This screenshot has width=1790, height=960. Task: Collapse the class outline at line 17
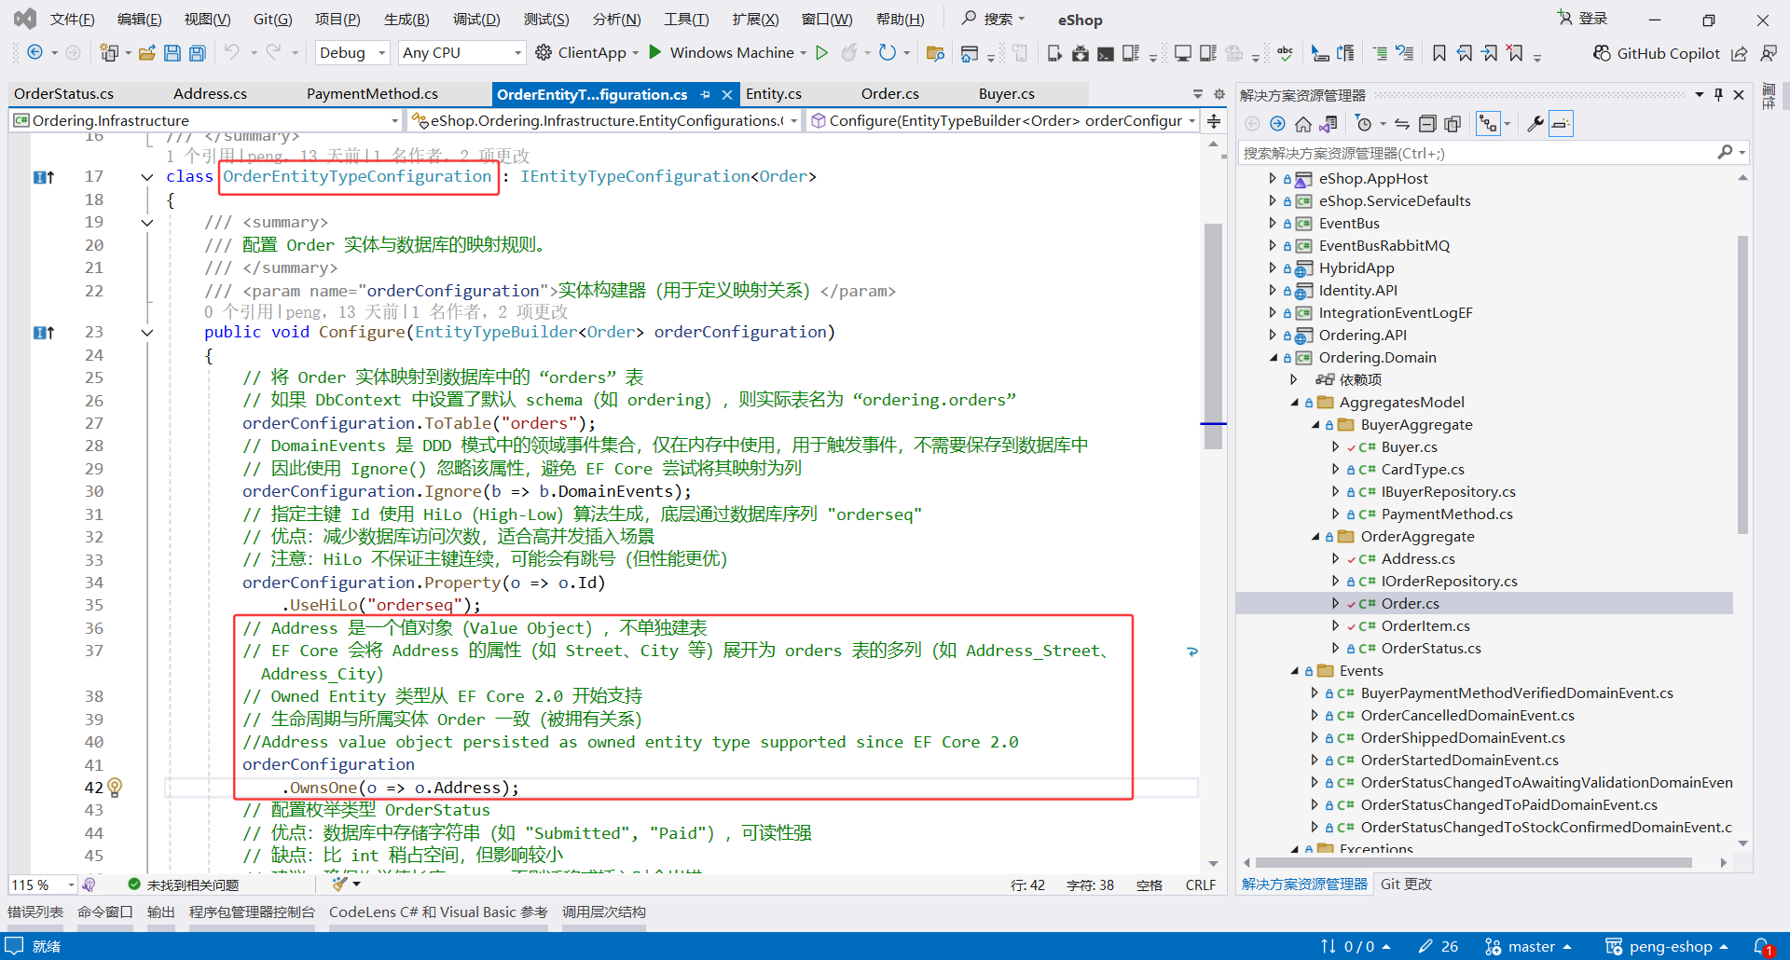click(147, 176)
